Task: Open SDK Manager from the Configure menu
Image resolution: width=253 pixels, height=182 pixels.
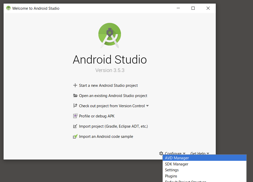Action: tap(205, 164)
